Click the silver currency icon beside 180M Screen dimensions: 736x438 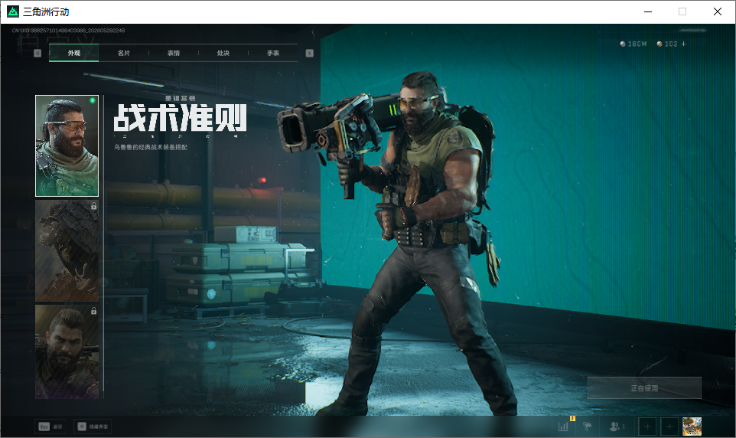pos(623,44)
